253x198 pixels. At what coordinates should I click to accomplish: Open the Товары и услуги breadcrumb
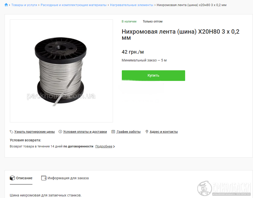coord(24,5)
